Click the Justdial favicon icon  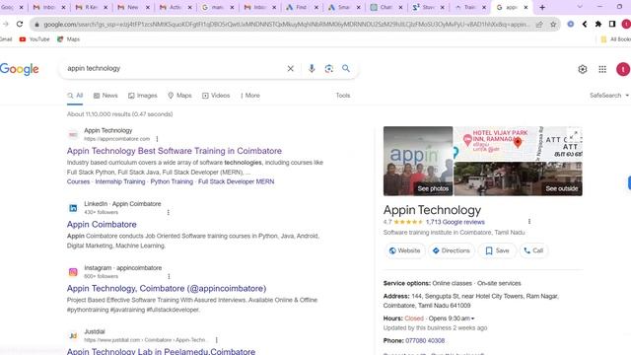tap(73, 335)
